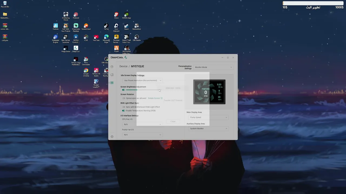Open Golf With Your Friends shortcut
Screen dimensions: 346x194
[66, 27]
